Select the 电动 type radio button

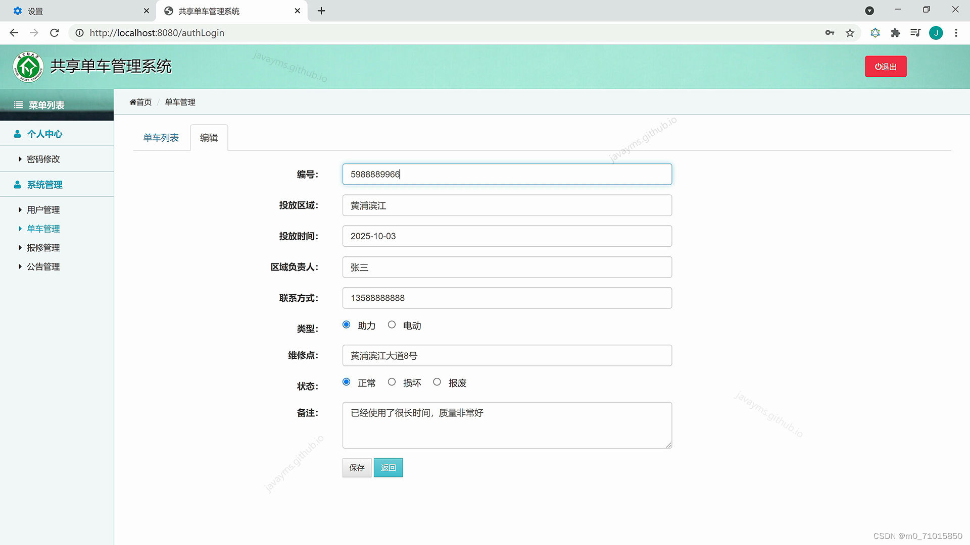tap(392, 324)
